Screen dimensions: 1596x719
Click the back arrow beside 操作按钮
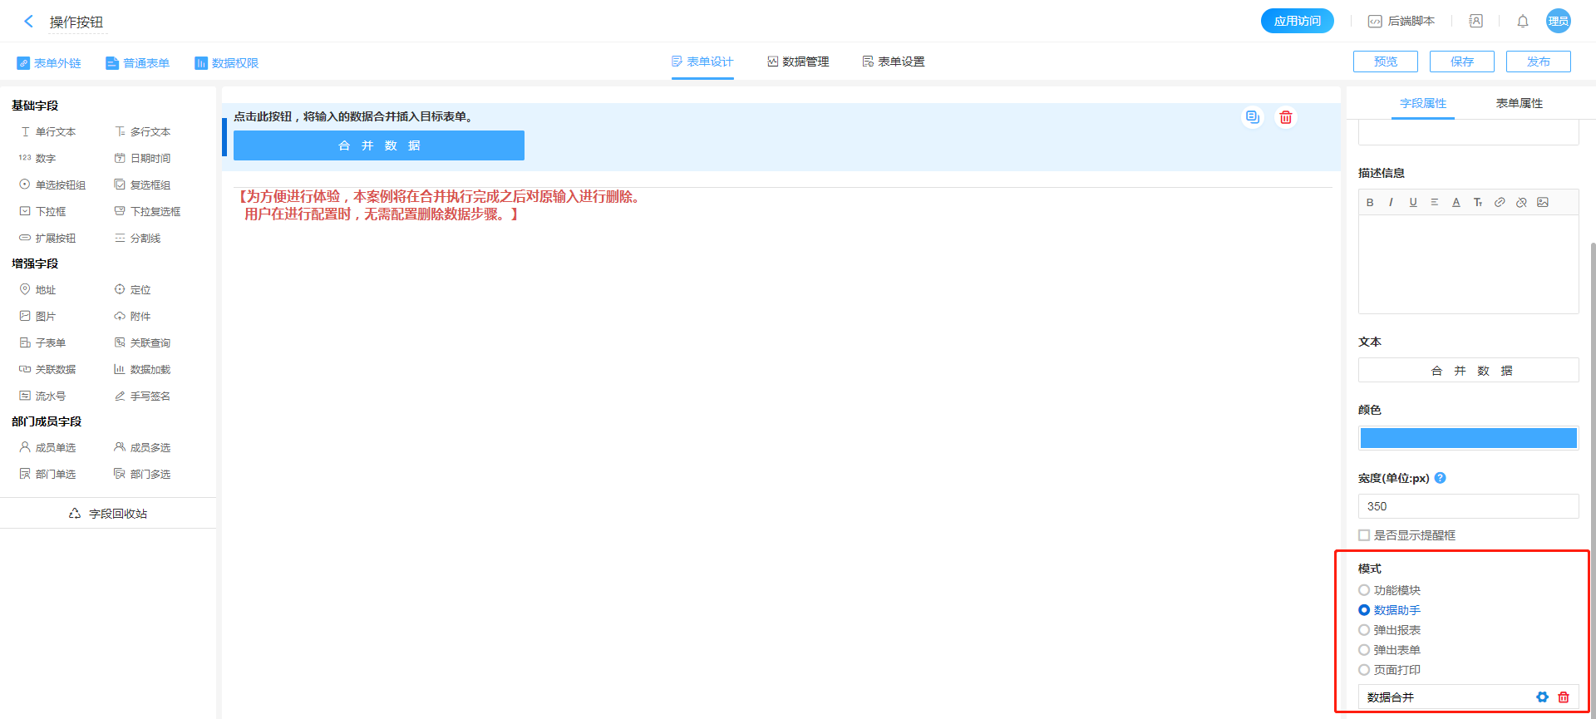coord(28,22)
